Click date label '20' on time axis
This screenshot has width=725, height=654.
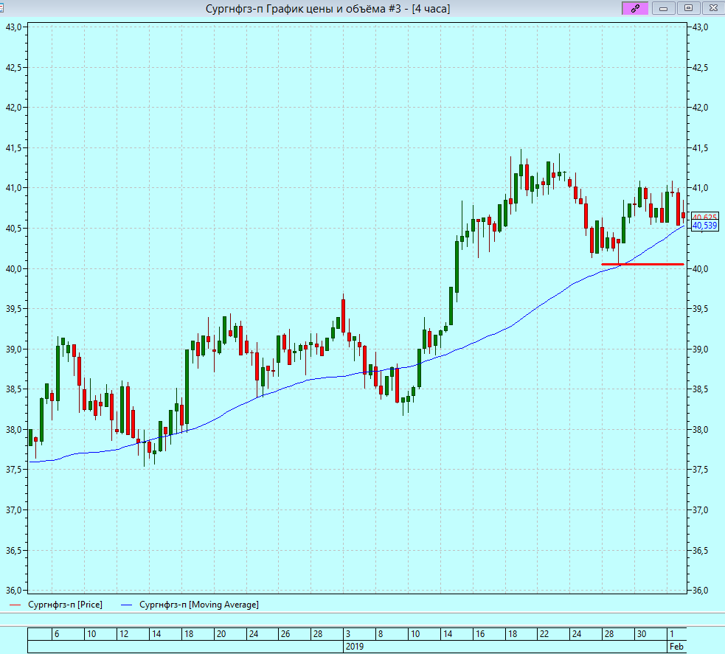[x=221, y=633]
